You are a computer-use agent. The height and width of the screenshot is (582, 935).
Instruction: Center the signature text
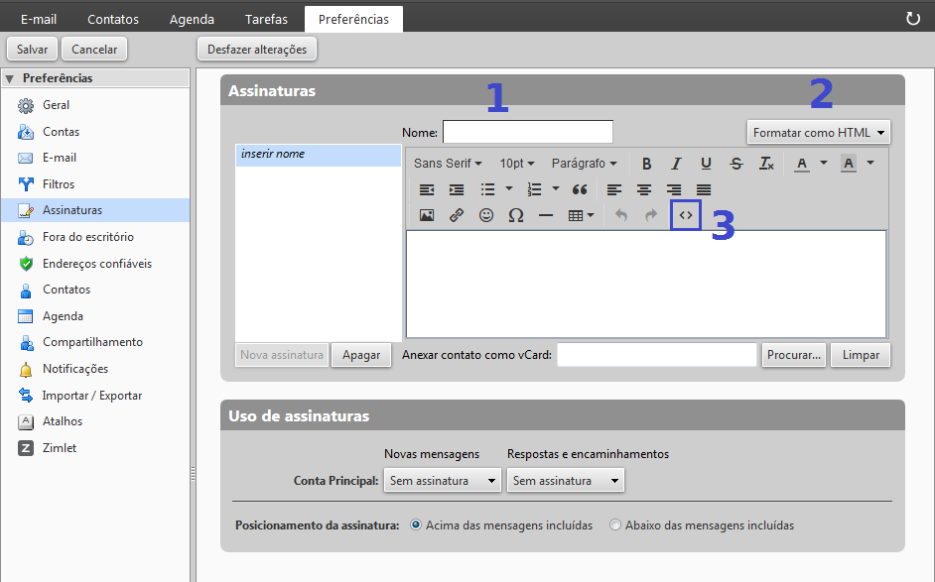pos(644,189)
